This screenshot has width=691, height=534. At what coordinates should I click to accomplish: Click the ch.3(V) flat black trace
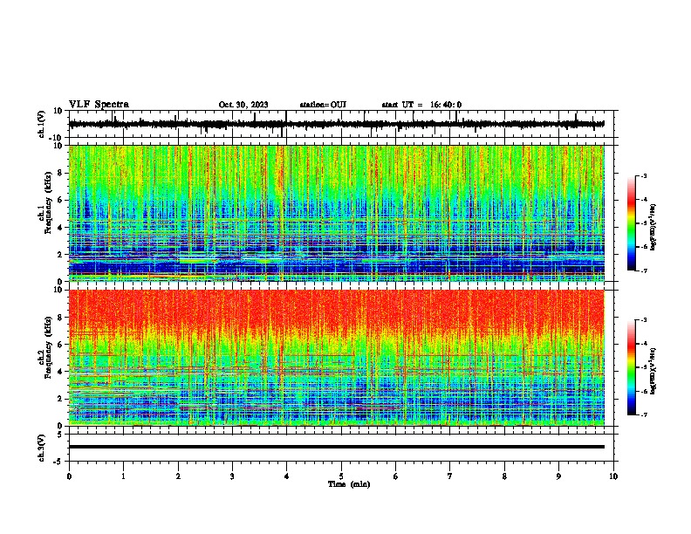click(x=337, y=447)
